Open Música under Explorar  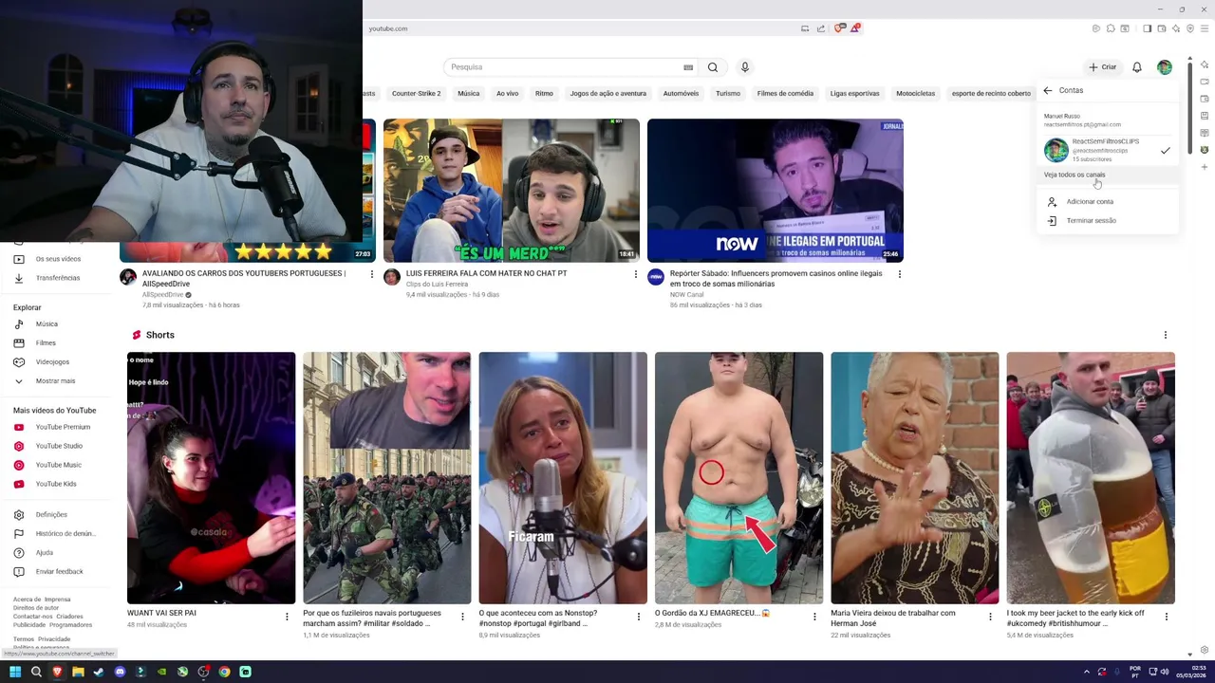[x=47, y=324]
